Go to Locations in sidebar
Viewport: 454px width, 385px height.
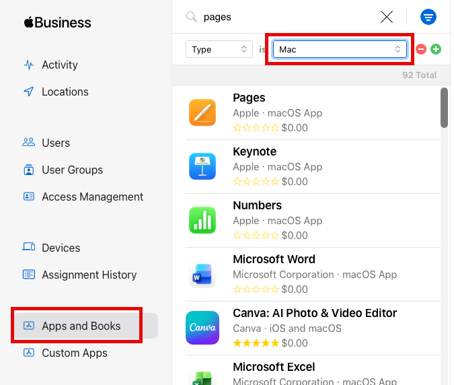pyautogui.click(x=65, y=92)
